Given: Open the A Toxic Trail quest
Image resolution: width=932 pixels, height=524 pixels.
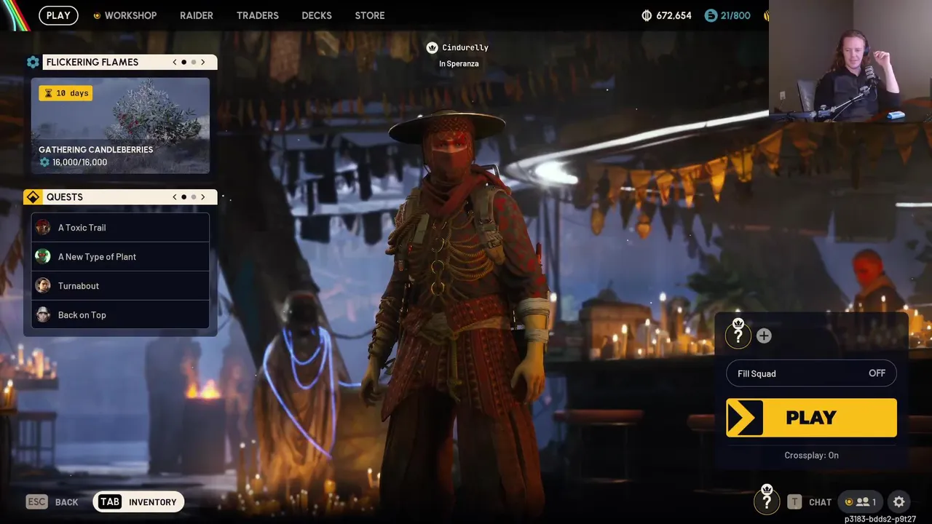Looking at the screenshot, I should pyautogui.click(x=120, y=228).
